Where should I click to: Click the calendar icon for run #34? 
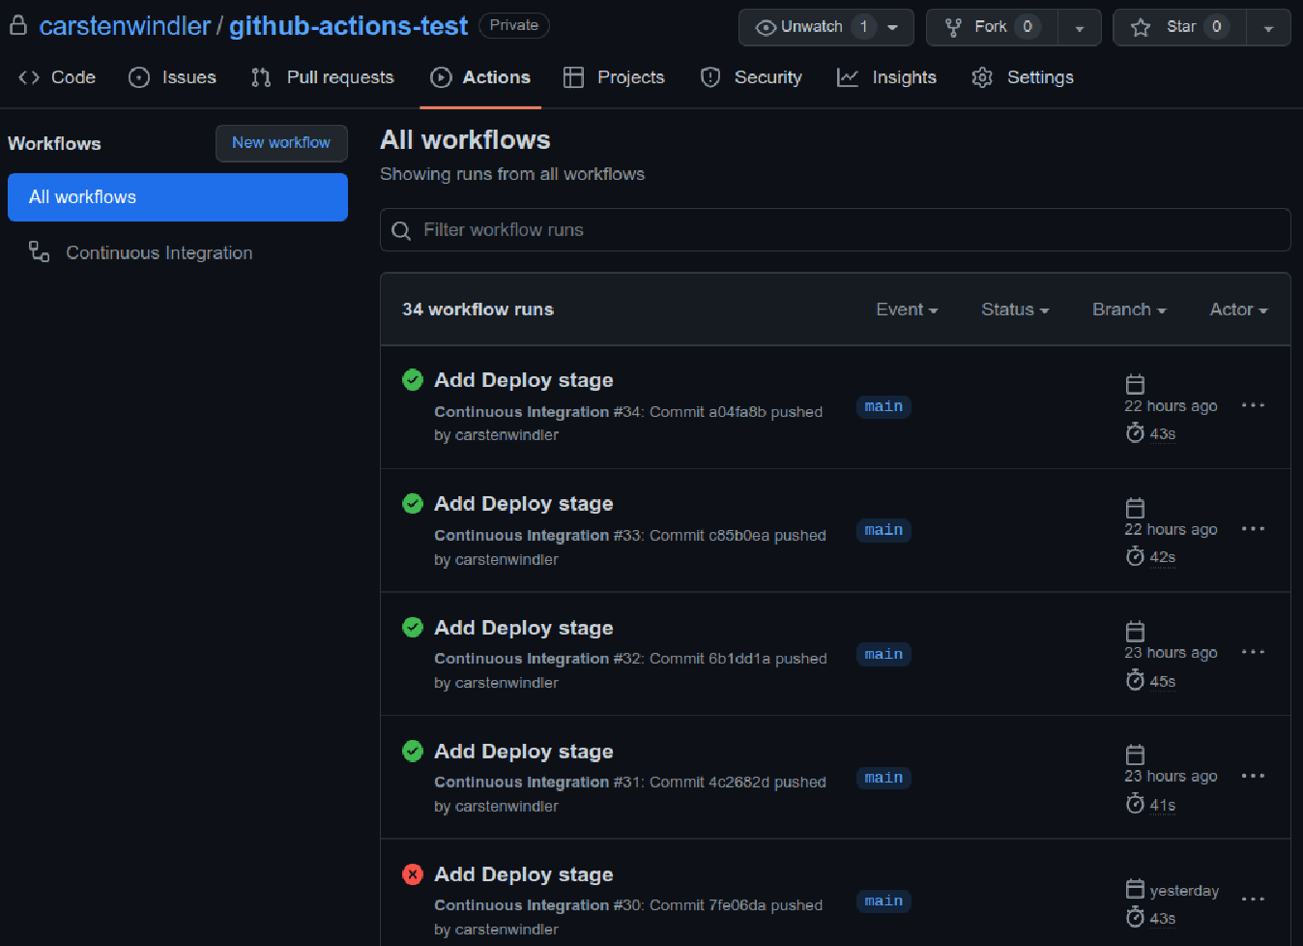pyautogui.click(x=1135, y=384)
